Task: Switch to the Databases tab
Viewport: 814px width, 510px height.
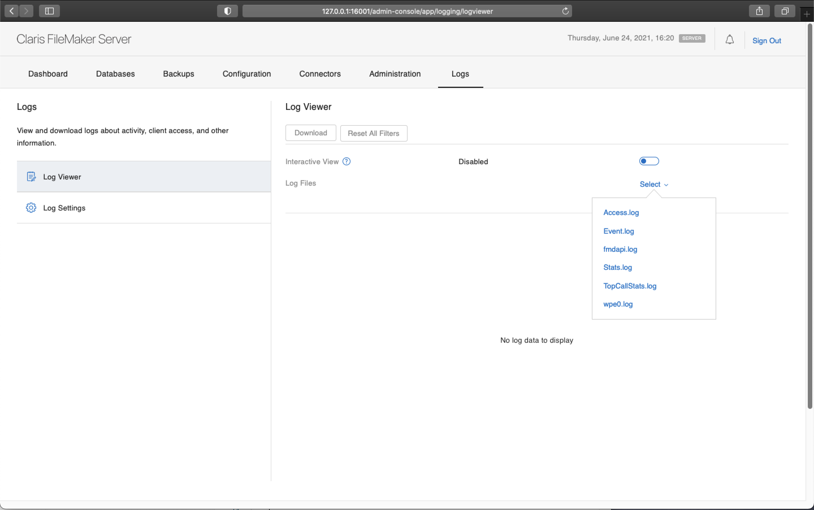Action: point(115,73)
